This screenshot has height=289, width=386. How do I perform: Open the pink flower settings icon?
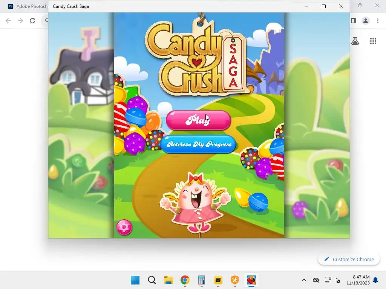pos(124,227)
